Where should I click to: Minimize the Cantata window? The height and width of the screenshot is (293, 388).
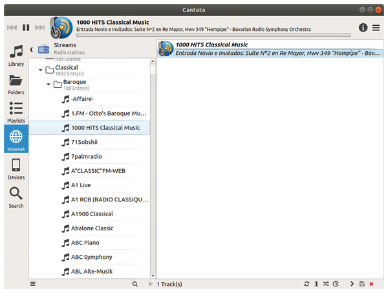[362, 10]
